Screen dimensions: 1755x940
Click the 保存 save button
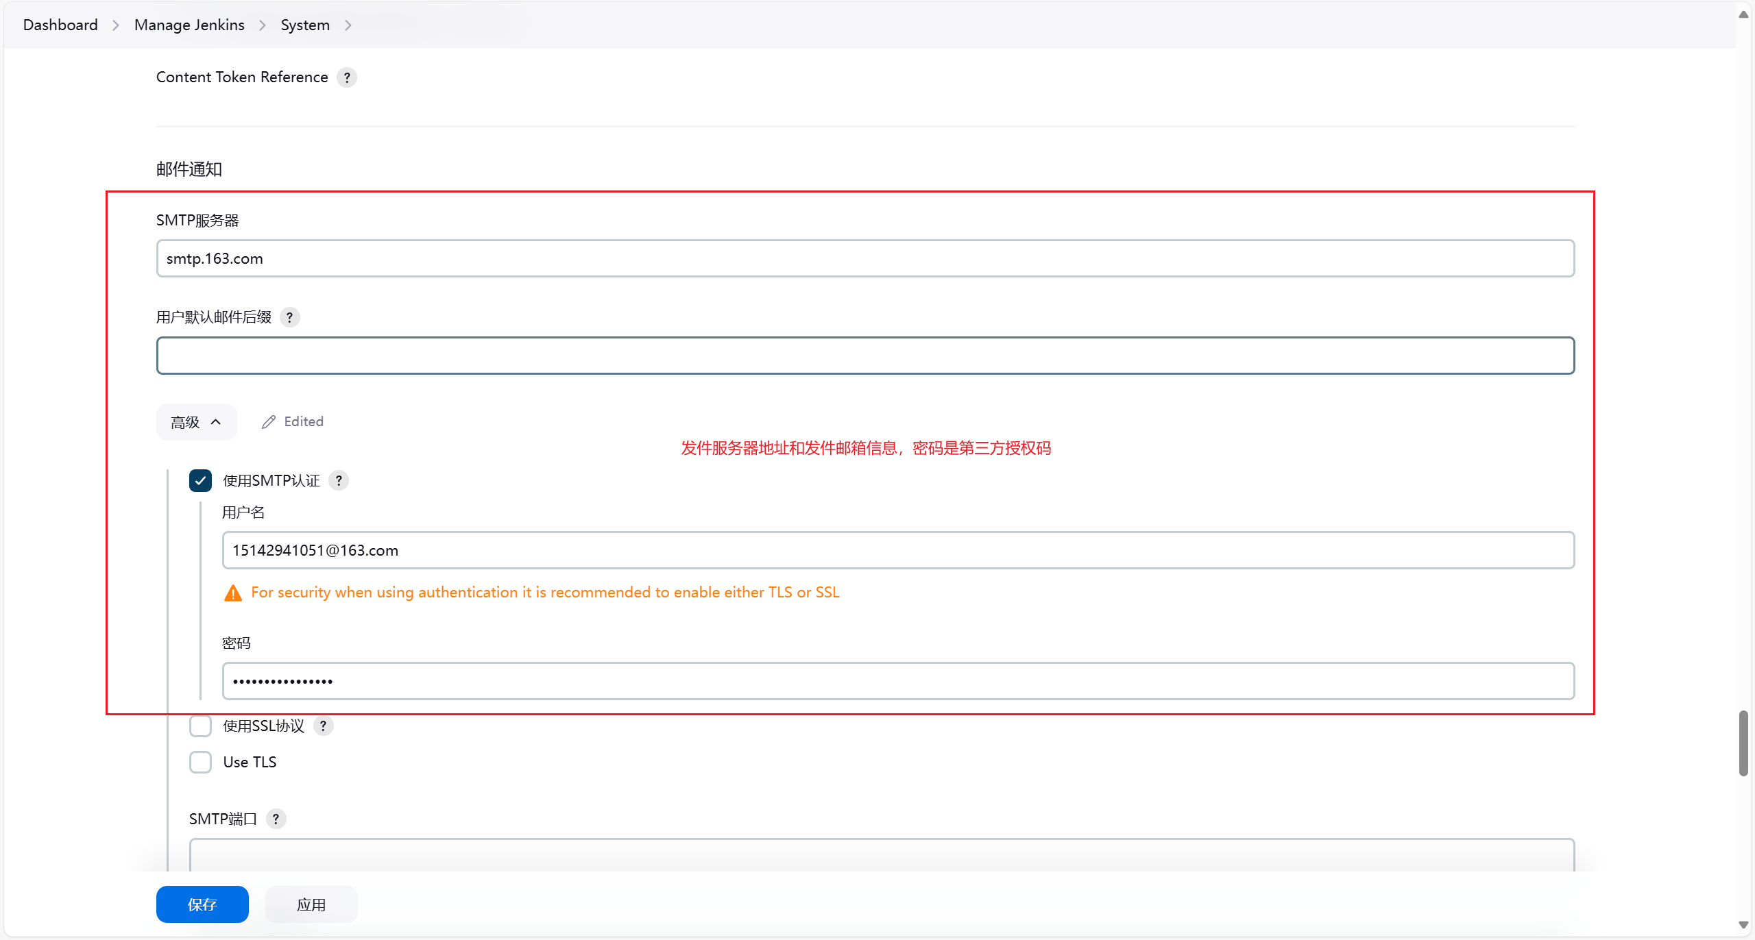click(x=202, y=904)
